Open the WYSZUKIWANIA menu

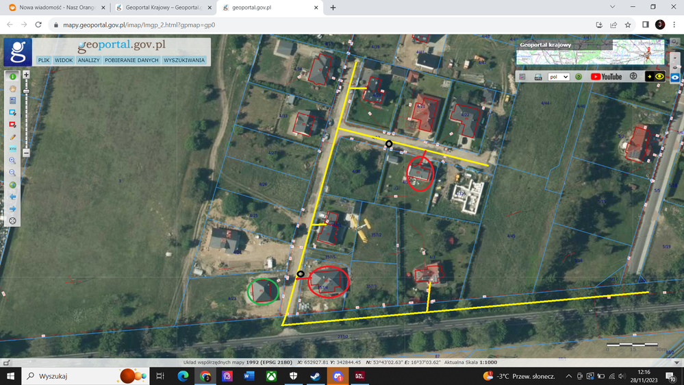(183, 60)
